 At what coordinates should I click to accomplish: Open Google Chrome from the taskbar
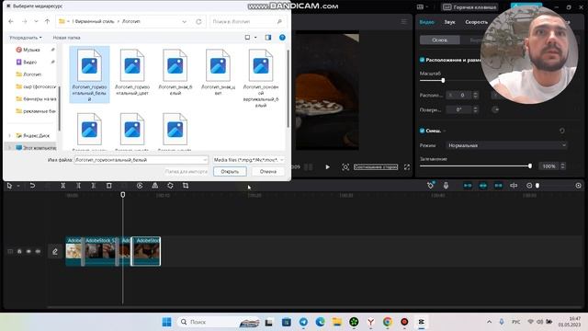click(388, 322)
